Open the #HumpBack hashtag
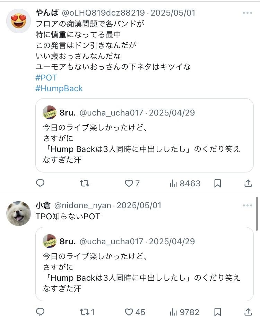260x322 pixels. click(59, 88)
